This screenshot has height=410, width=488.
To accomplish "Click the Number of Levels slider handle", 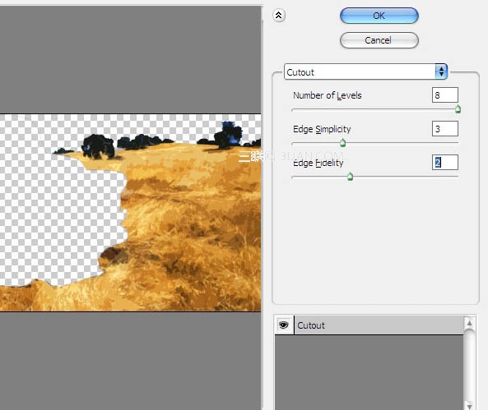I will click(458, 109).
